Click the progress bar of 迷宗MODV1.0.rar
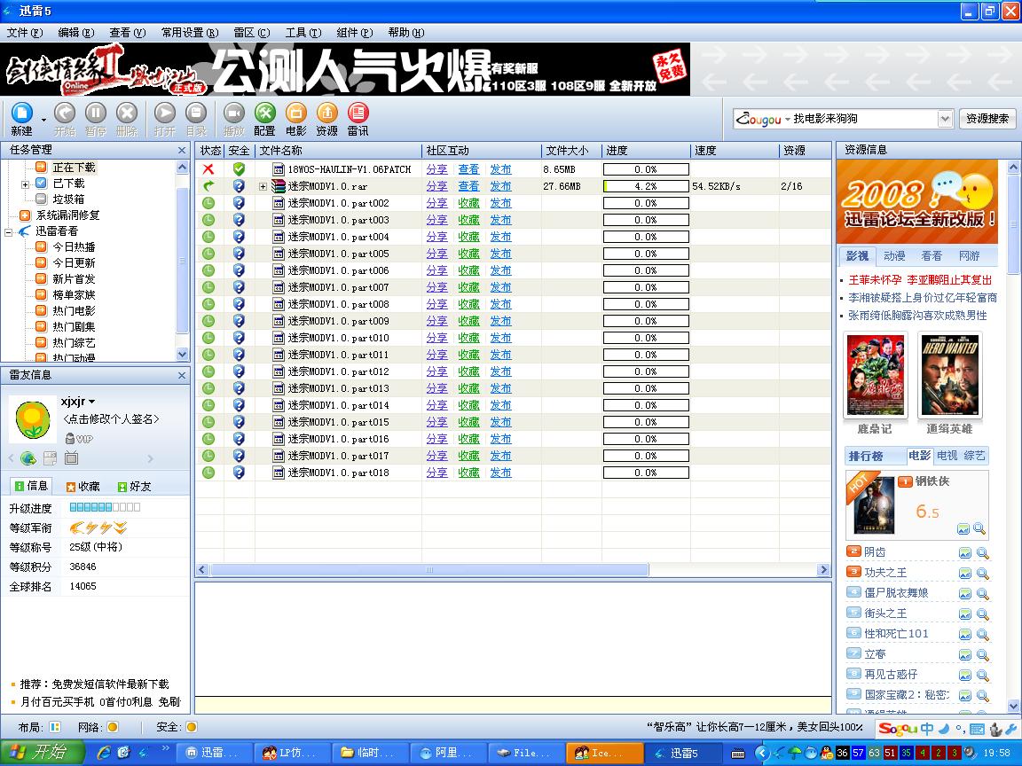Image resolution: width=1022 pixels, height=766 pixels. (646, 186)
